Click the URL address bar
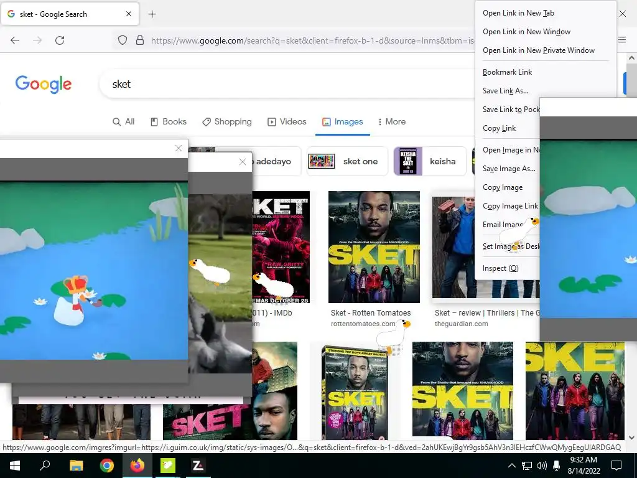 (x=312, y=40)
